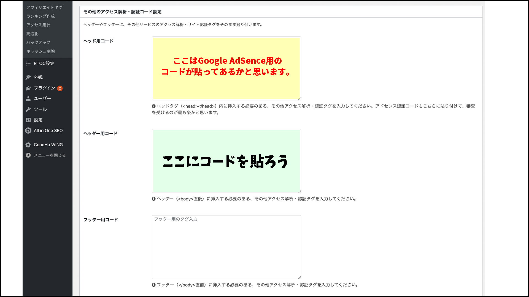Image resolution: width=529 pixels, height=297 pixels.
Task: Click the フッター用コード label
Action: point(101,220)
